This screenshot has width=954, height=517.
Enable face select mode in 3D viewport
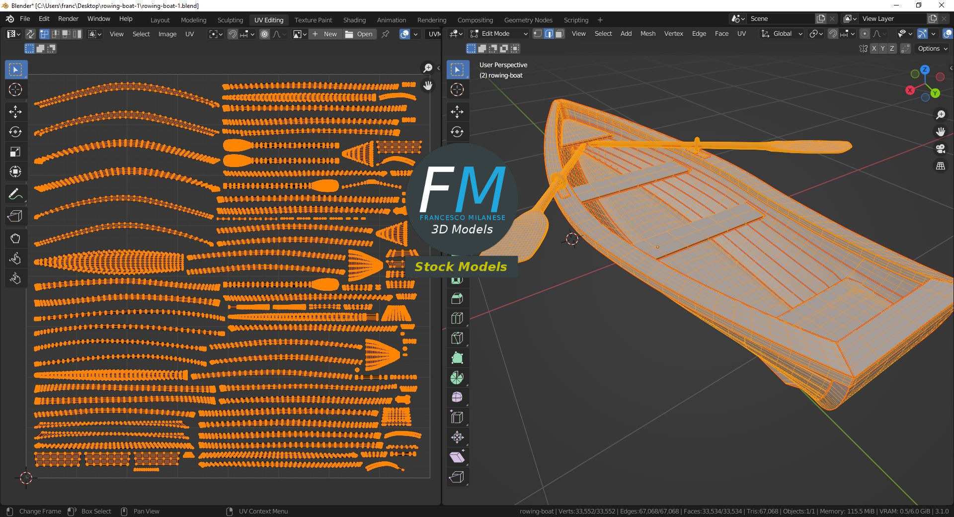[559, 34]
